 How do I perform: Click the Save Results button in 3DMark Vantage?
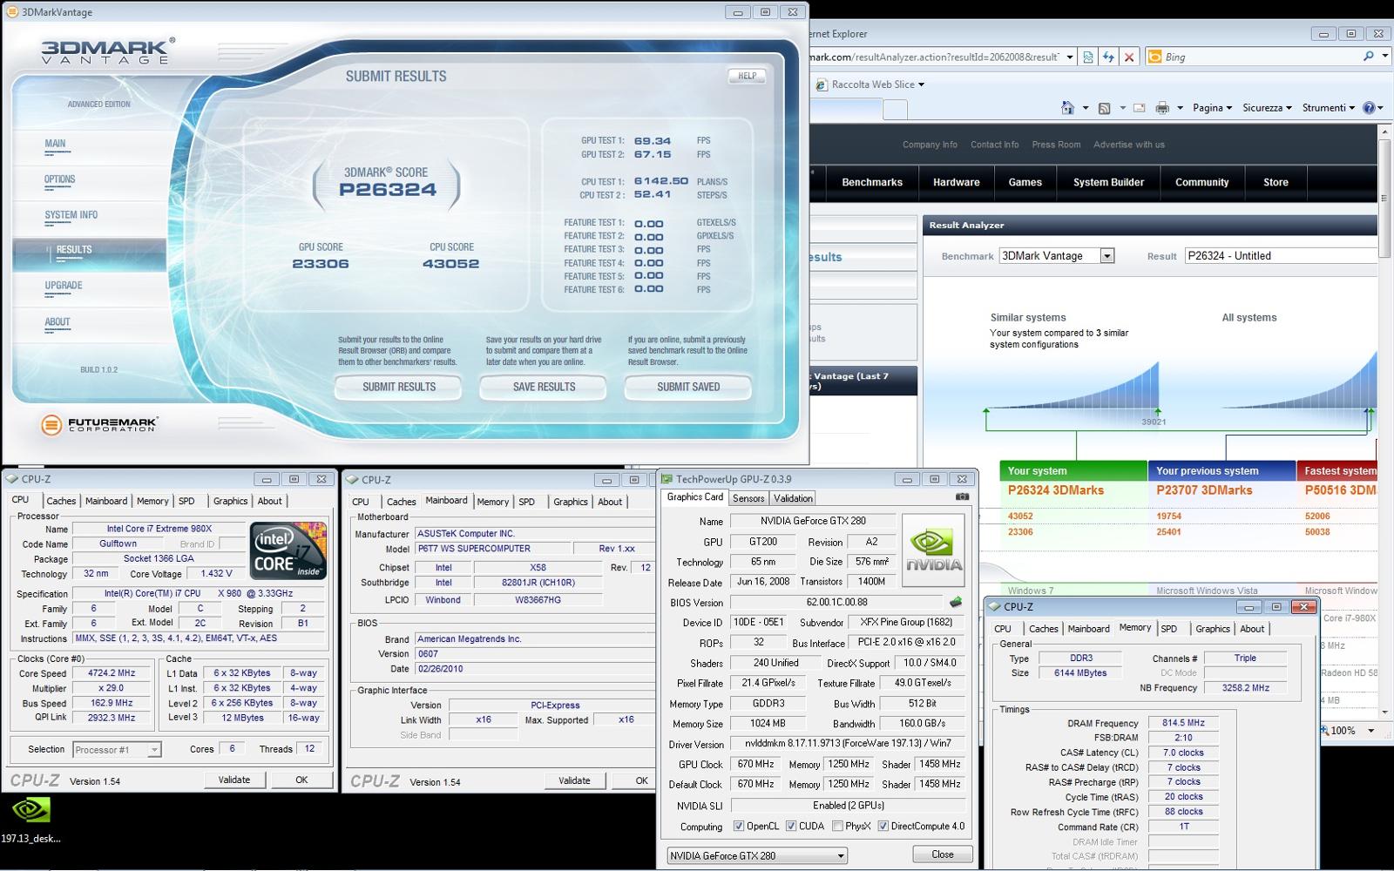click(x=544, y=387)
